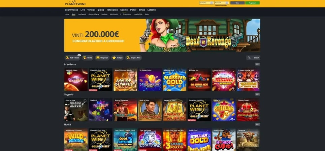Screen dimensions: 325x151
Task: Expand the Suggeriti section count
Action: (x=258, y=94)
